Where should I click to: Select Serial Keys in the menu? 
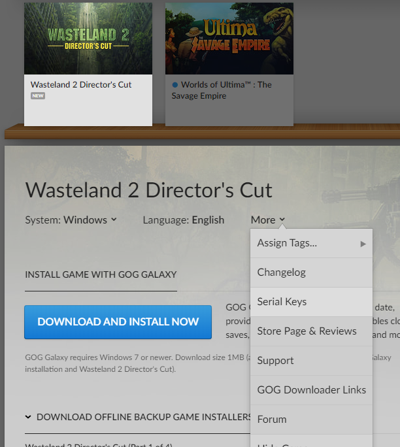282,302
